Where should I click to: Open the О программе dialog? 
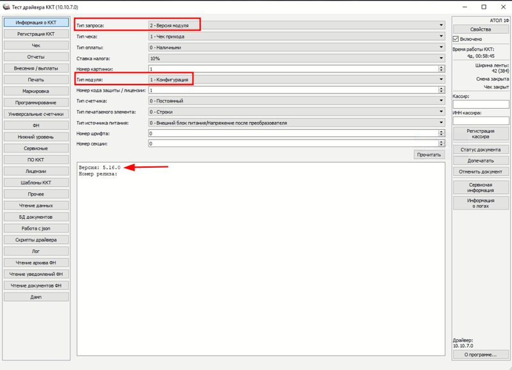tap(480, 354)
